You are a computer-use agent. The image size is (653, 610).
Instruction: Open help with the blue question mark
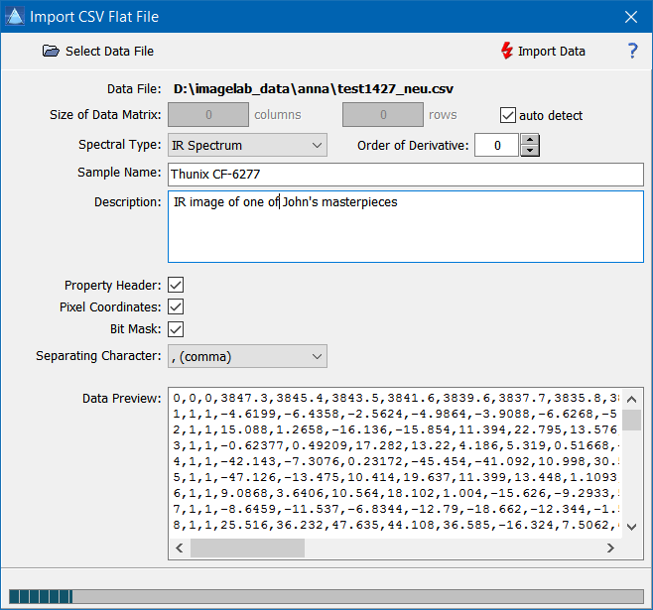pyautogui.click(x=632, y=51)
